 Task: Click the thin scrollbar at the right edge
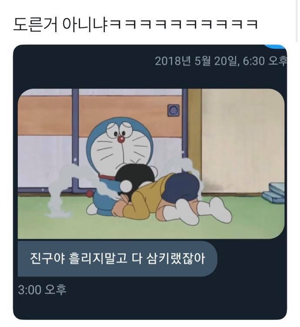click(297, 21)
